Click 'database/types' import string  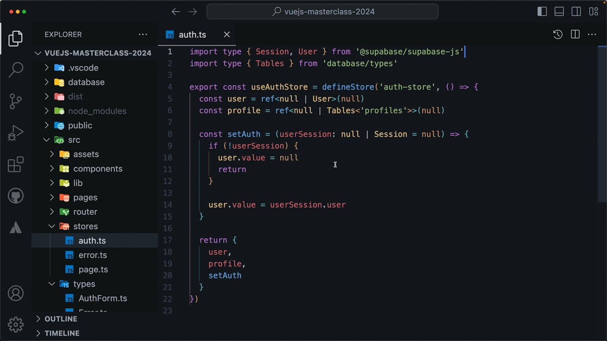coord(360,63)
